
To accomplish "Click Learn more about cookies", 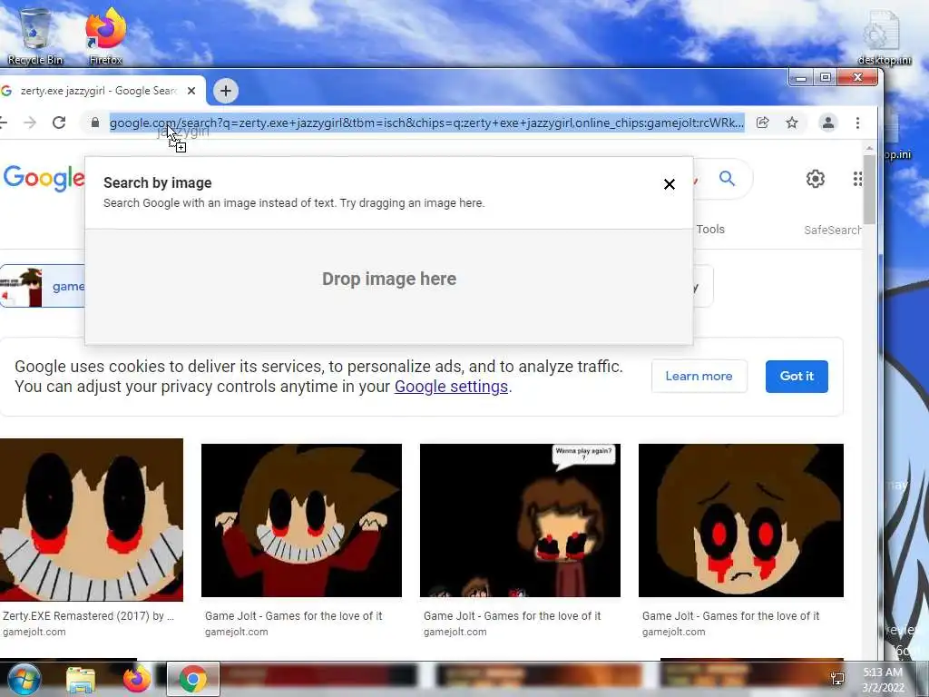I will tap(699, 376).
